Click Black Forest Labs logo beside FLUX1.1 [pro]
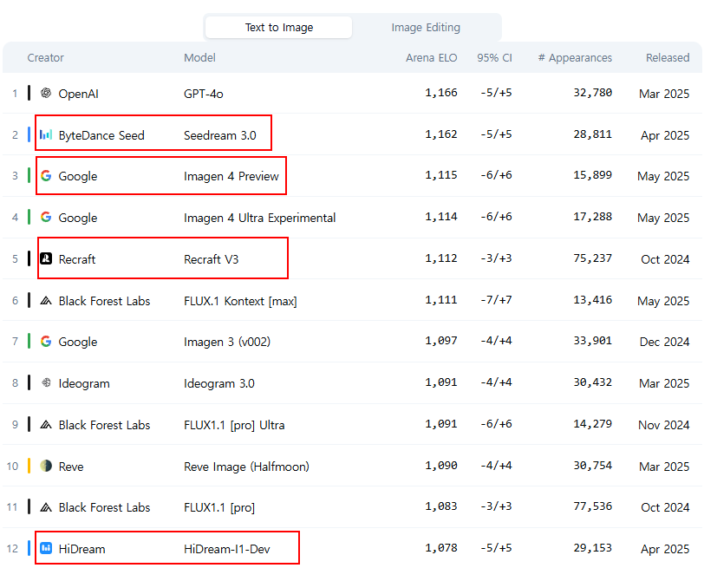 pos(46,507)
